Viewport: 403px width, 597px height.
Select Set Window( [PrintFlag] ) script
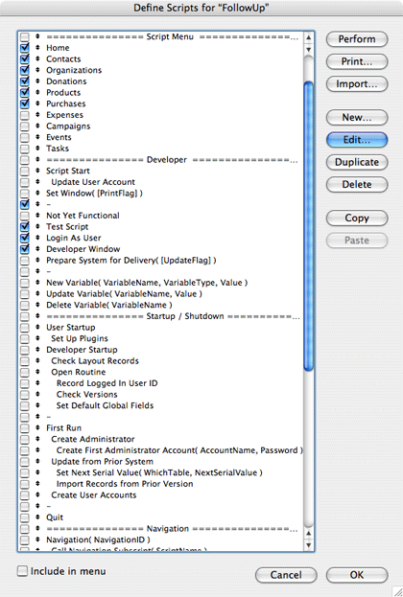click(x=160, y=193)
